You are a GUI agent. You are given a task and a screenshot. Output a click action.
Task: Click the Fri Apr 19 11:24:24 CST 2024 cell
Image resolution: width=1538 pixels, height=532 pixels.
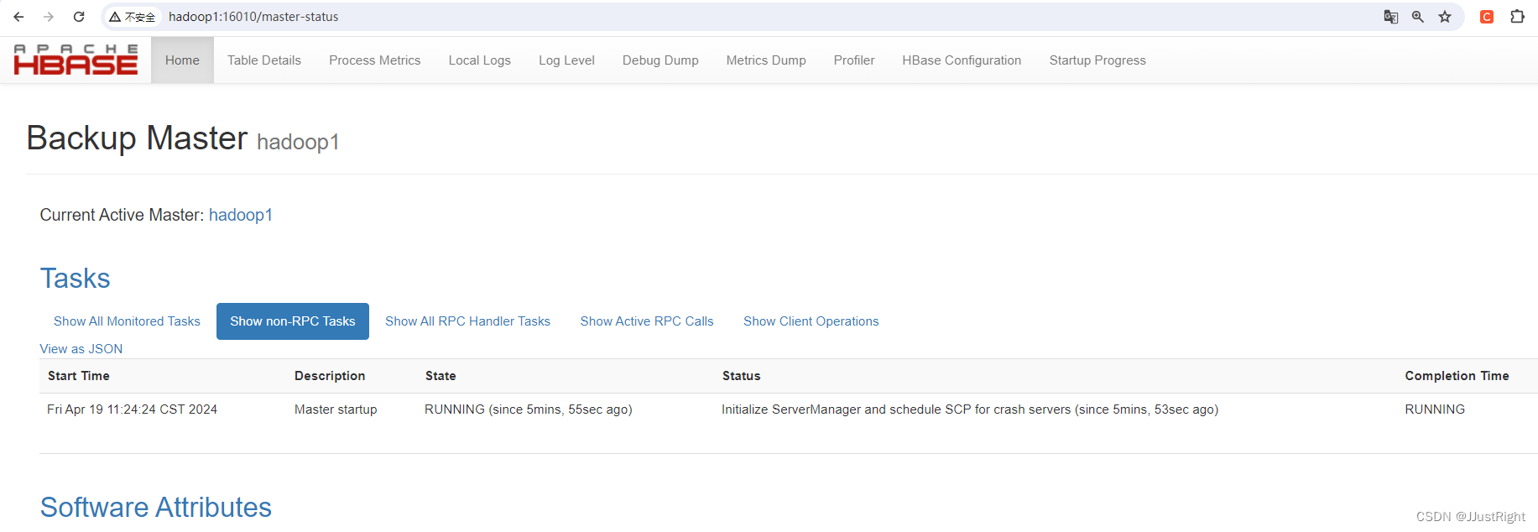click(x=132, y=409)
